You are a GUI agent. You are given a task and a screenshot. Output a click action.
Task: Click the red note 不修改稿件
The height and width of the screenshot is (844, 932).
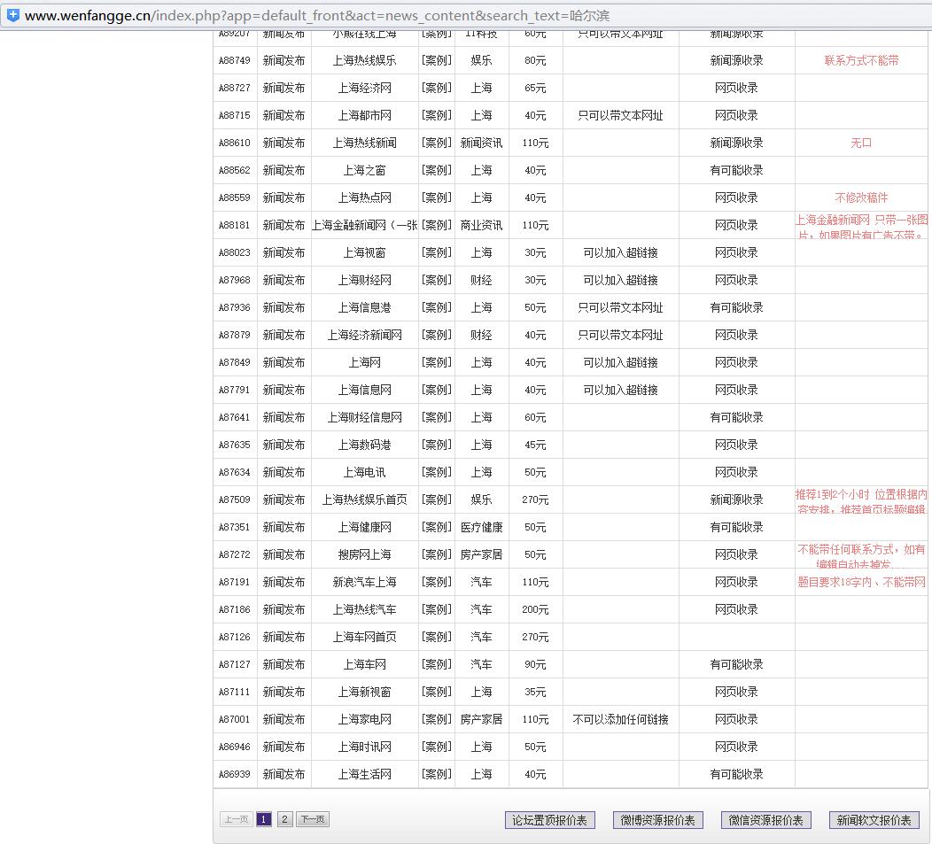point(861,197)
